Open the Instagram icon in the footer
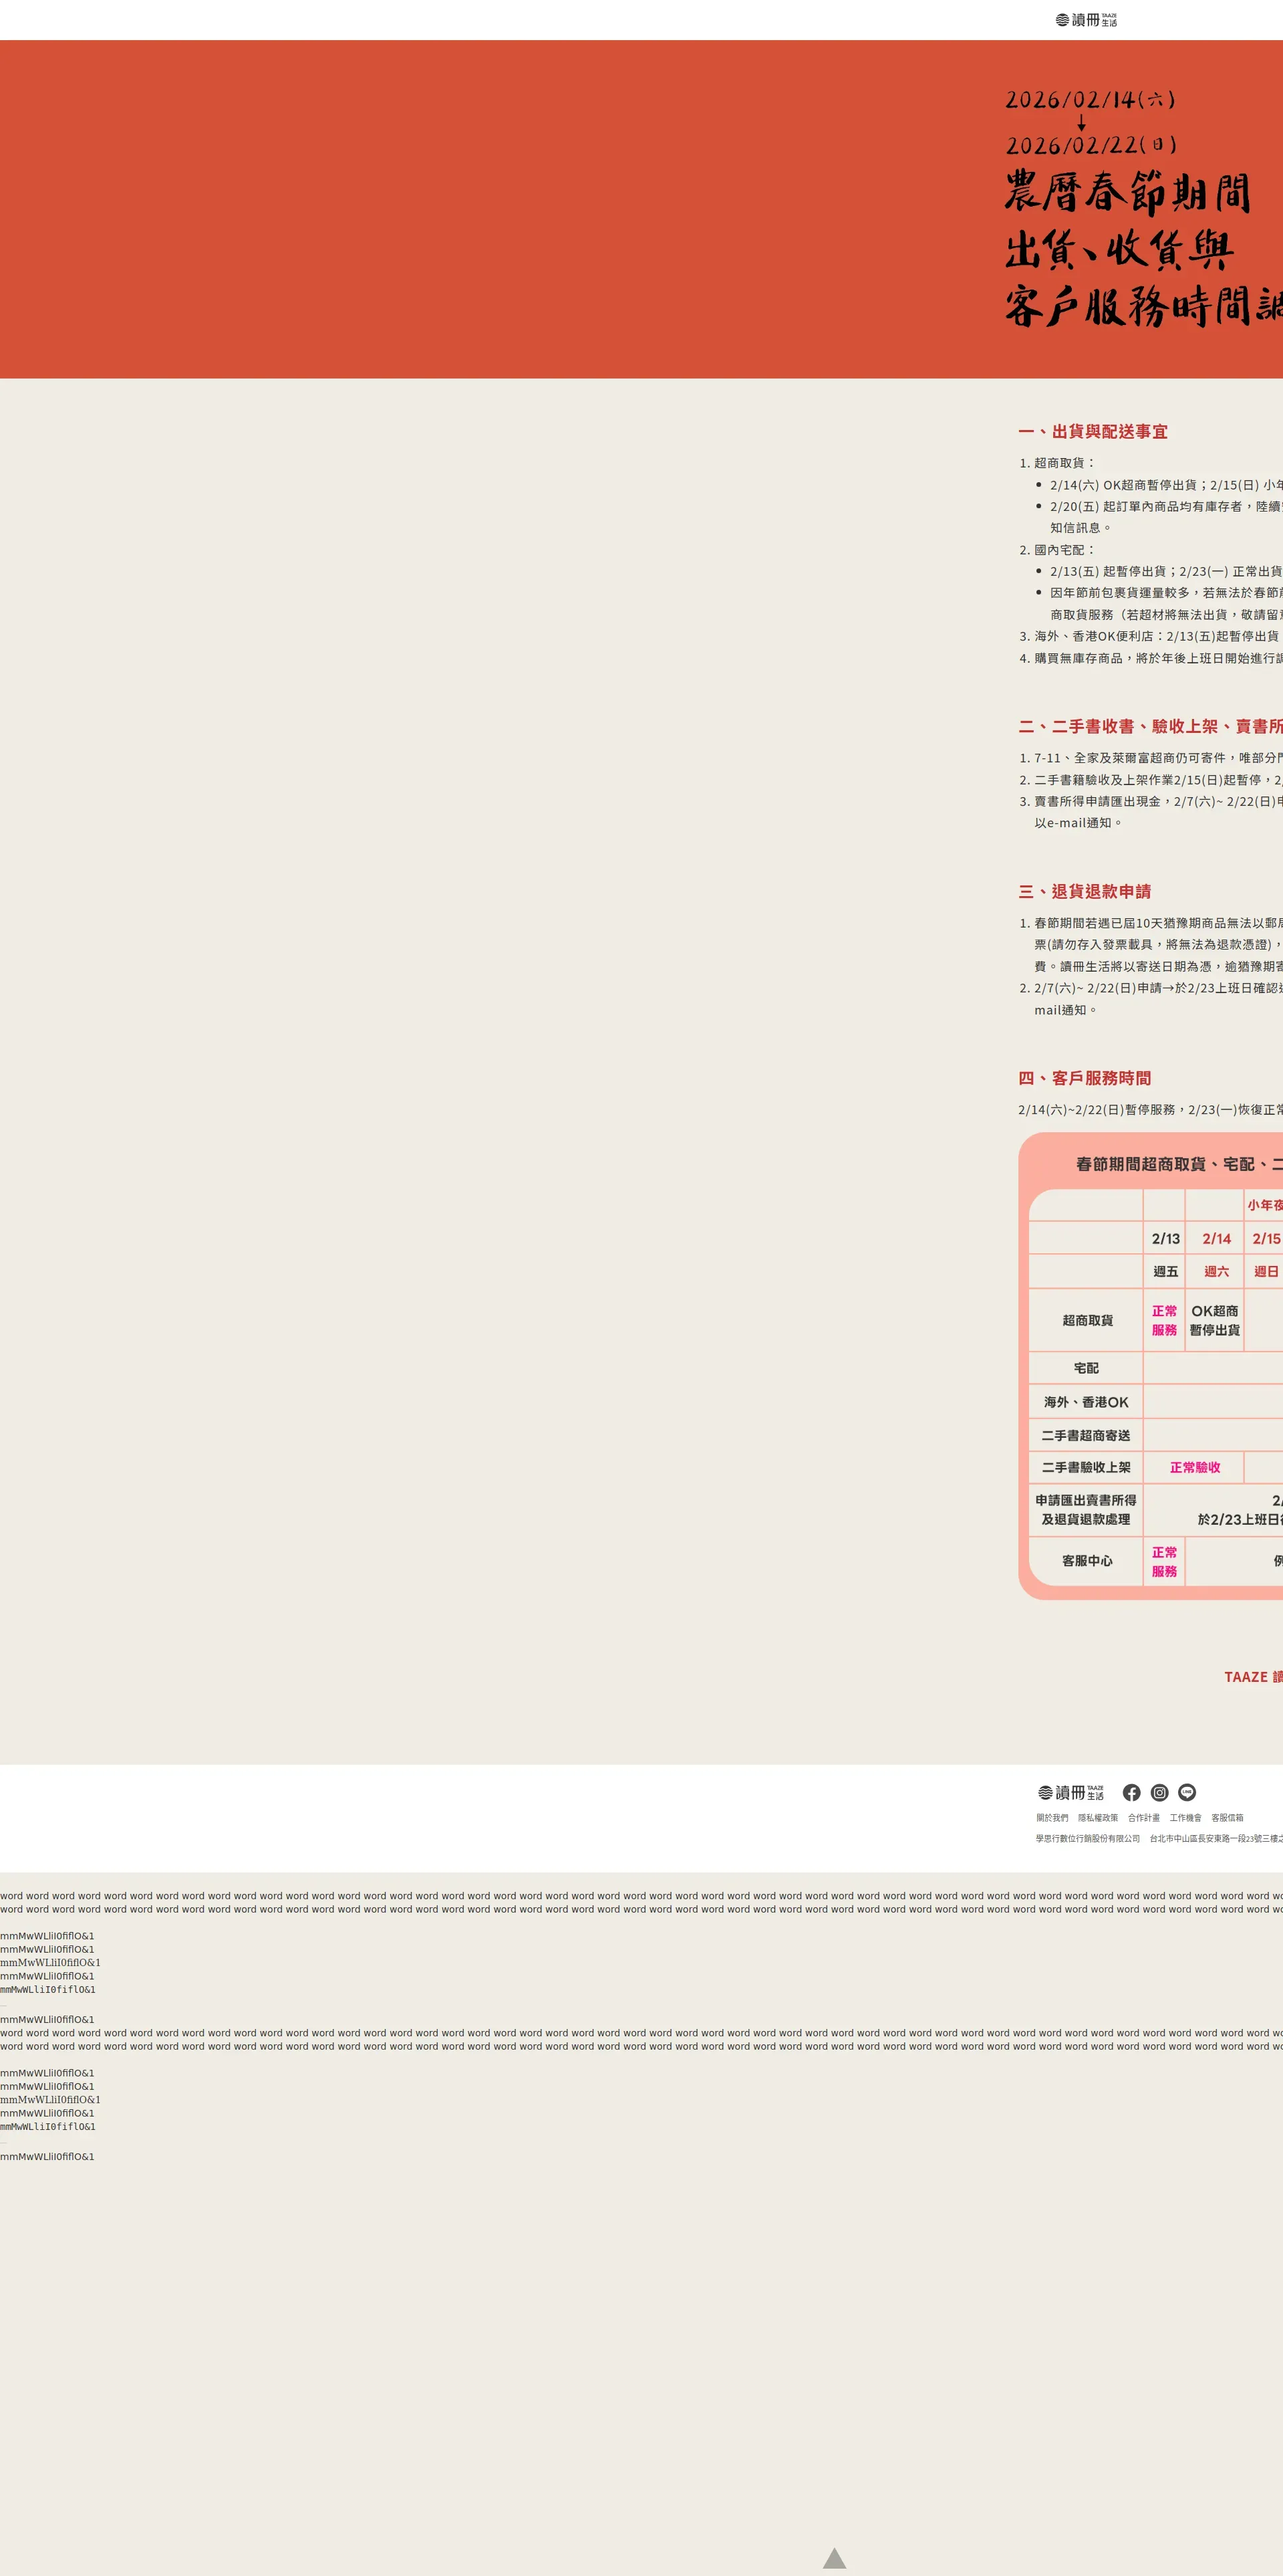Viewport: 1283px width, 2576px height. (x=1159, y=1793)
